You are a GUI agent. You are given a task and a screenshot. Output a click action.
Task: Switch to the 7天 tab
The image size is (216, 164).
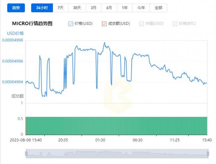[x=60, y=8]
